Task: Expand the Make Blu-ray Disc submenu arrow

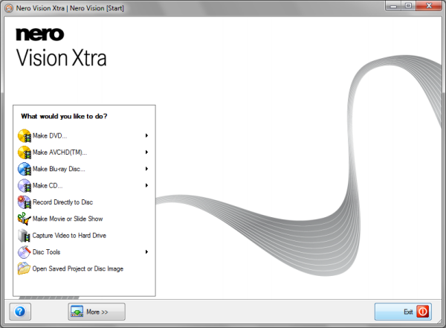Action: (147, 169)
